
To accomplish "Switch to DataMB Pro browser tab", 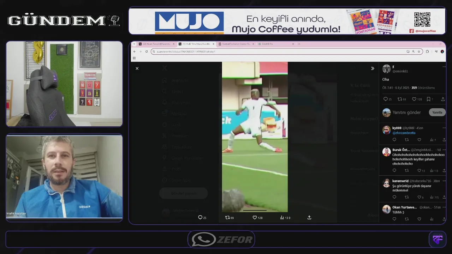I will click(275, 44).
